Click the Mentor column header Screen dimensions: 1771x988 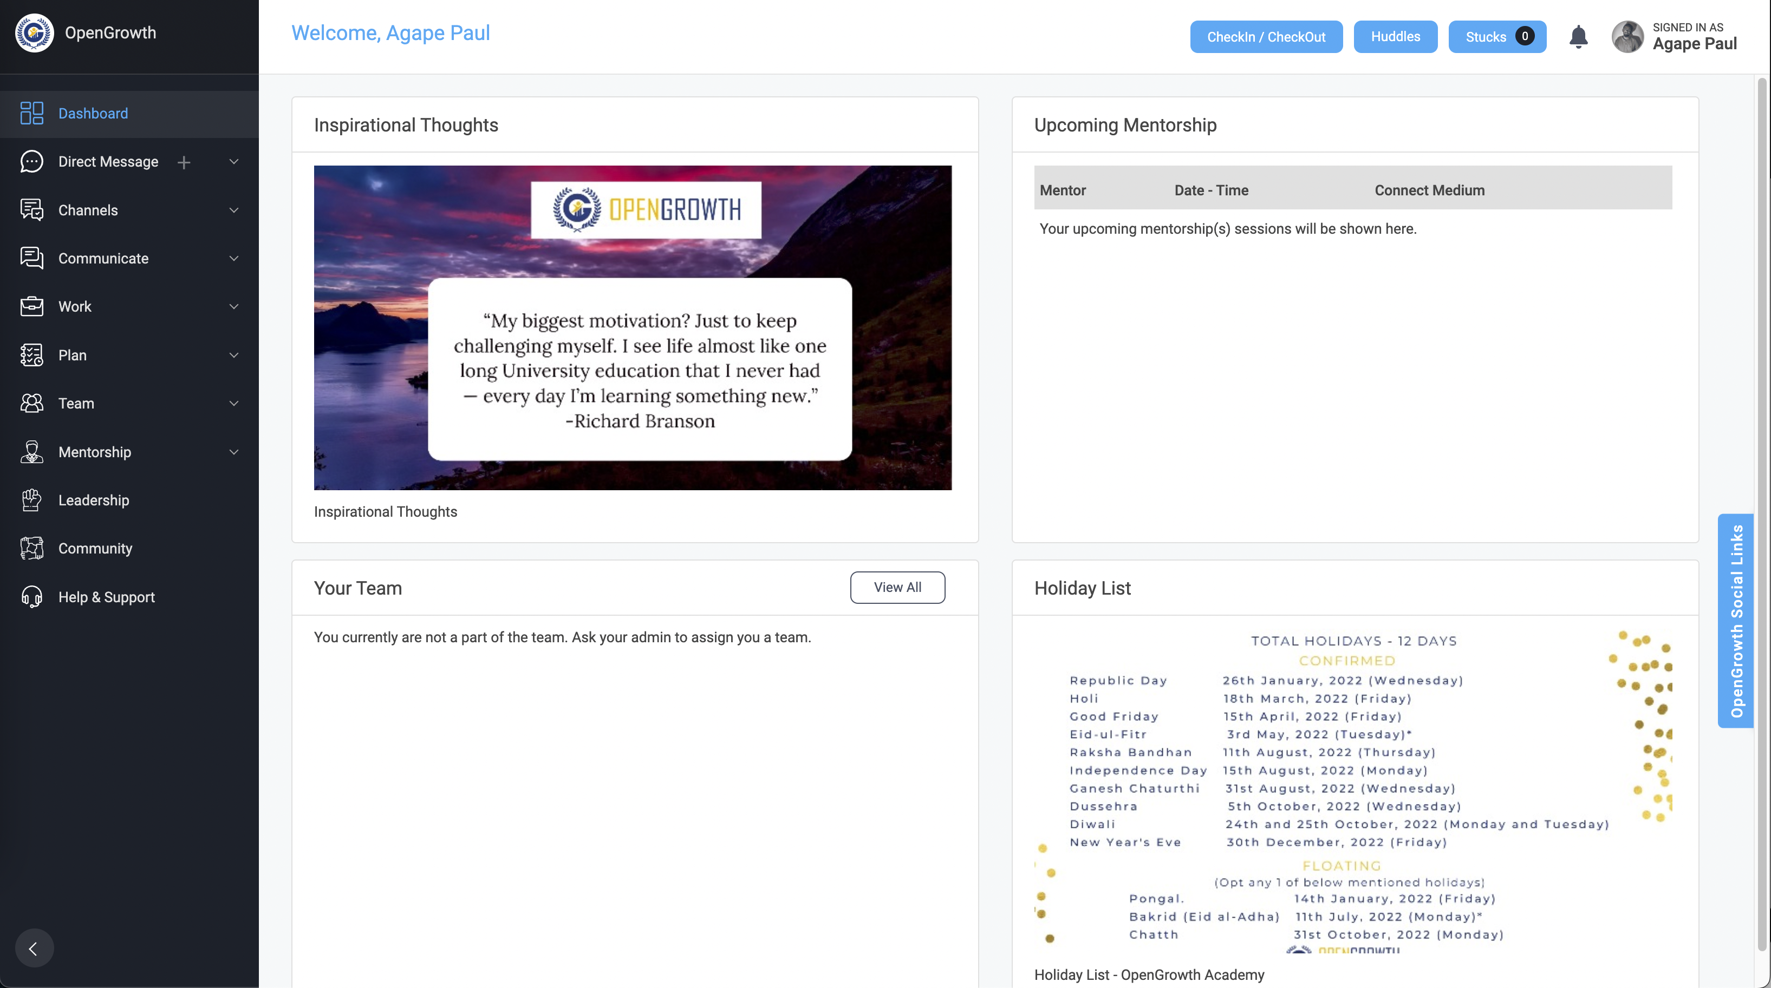pyautogui.click(x=1063, y=190)
